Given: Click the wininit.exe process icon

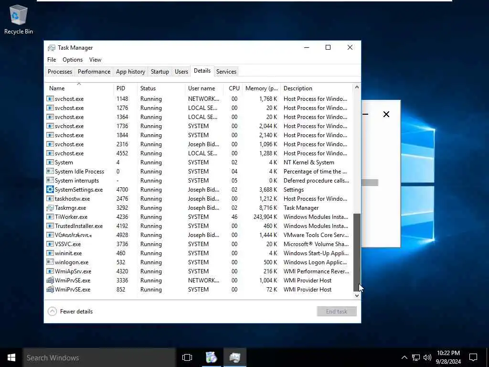Looking at the screenshot, I should pos(50,253).
